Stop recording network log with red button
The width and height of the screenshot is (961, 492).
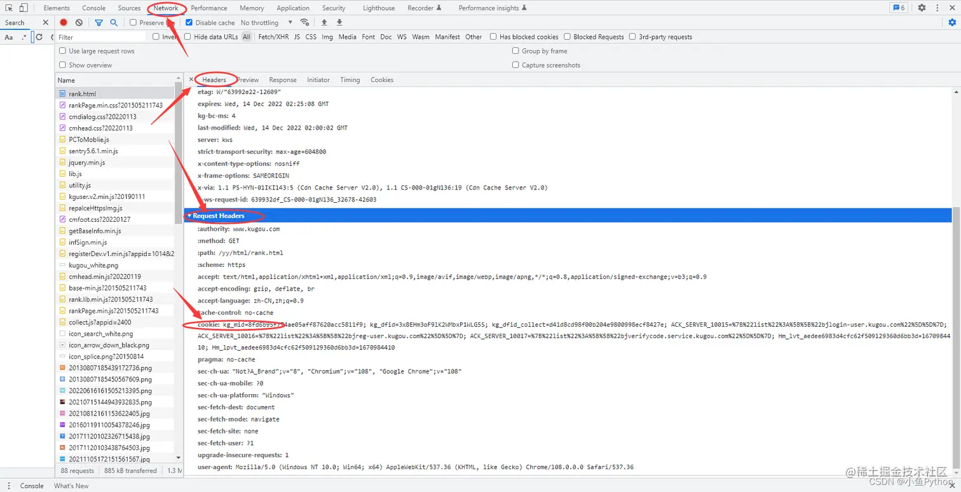click(x=64, y=22)
